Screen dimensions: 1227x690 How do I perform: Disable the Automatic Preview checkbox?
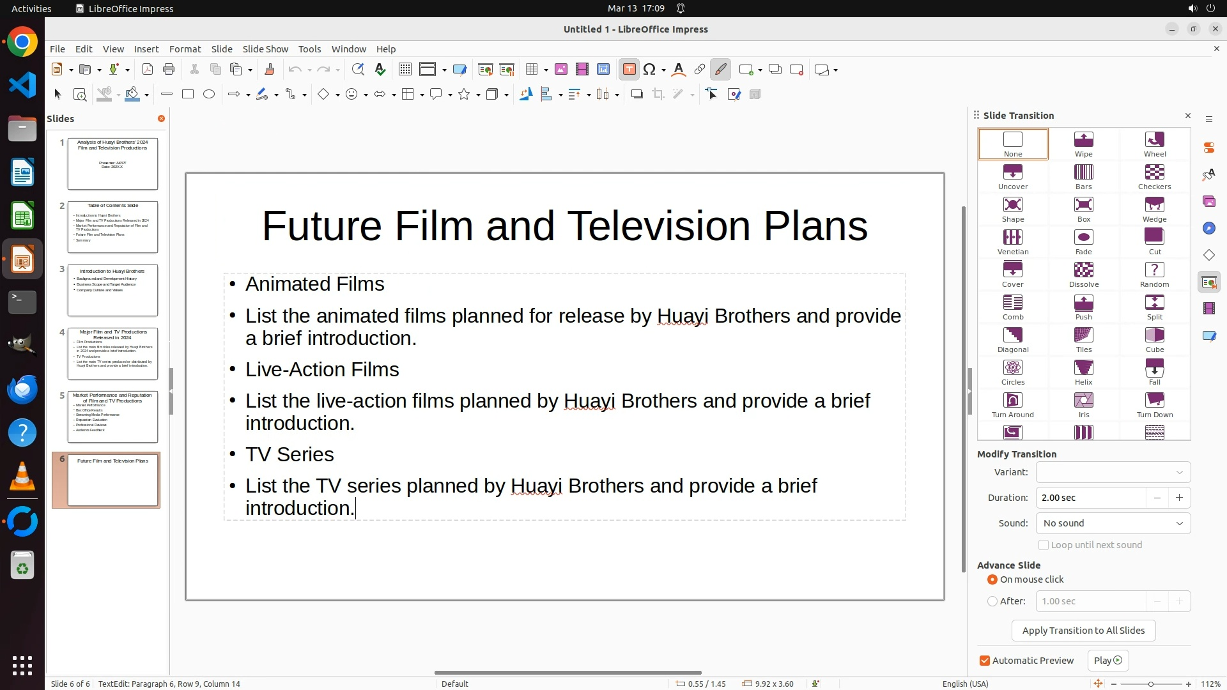click(x=985, y=661)
